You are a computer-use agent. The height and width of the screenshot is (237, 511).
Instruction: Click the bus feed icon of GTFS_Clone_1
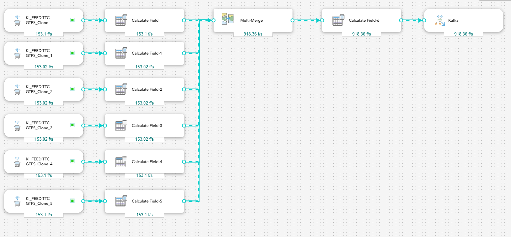(17, 53)
